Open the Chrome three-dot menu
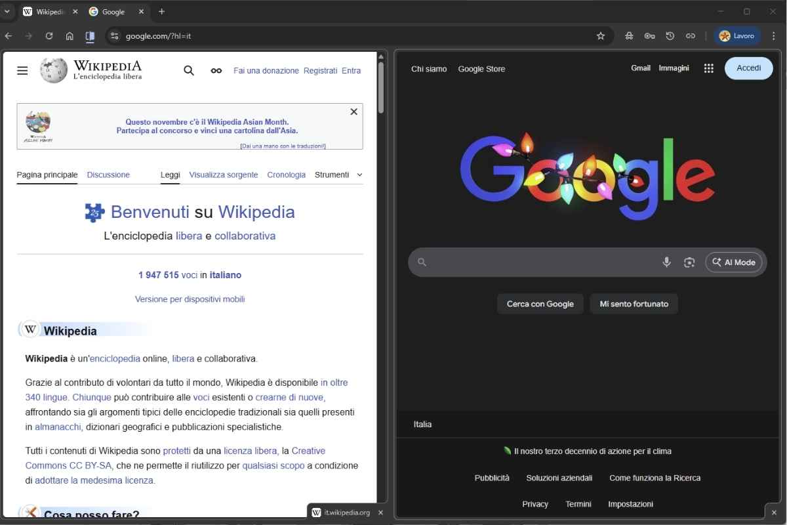787x525 pixels. tap(773, 35)
